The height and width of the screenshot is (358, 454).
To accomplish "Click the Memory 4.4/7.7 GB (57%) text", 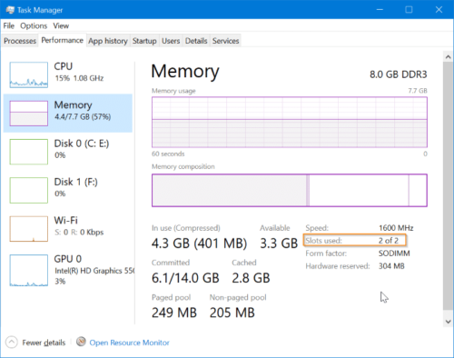I will click(x=83, y=116).
